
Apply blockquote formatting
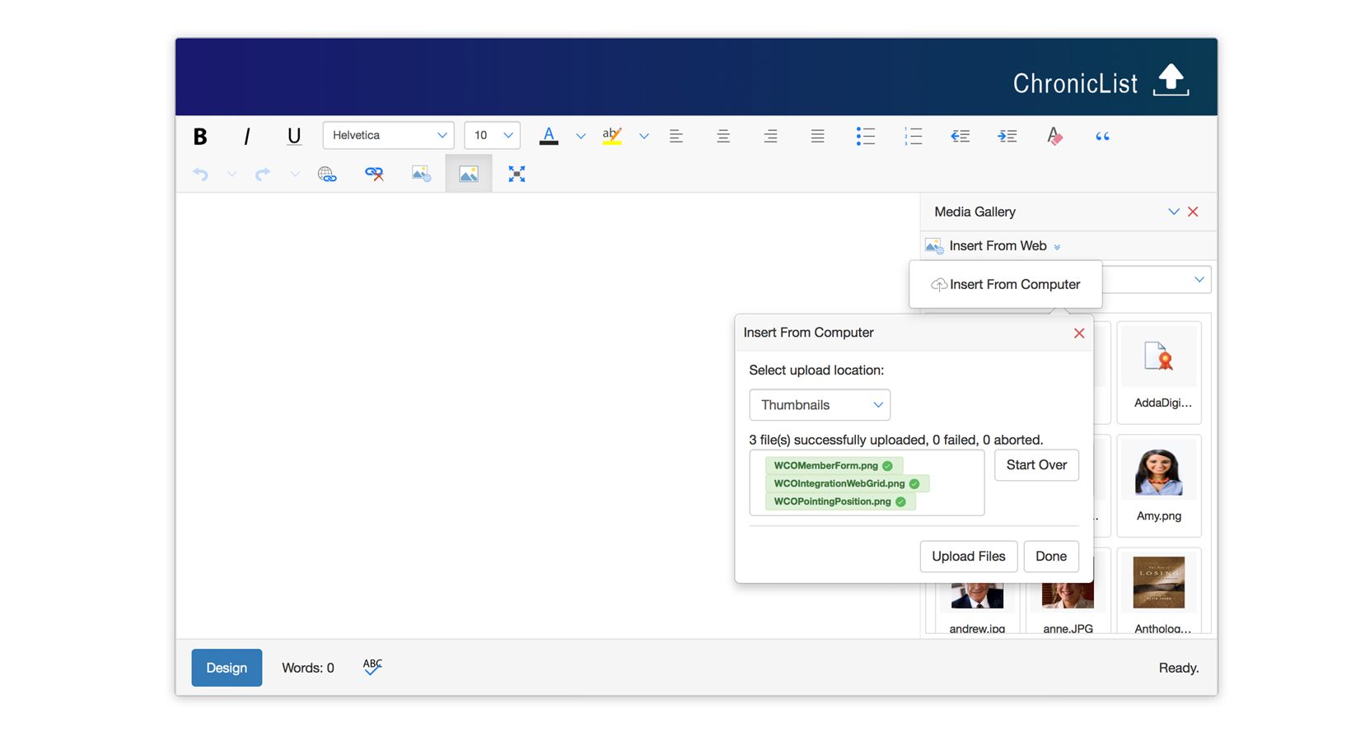[x=1102, y=137]
